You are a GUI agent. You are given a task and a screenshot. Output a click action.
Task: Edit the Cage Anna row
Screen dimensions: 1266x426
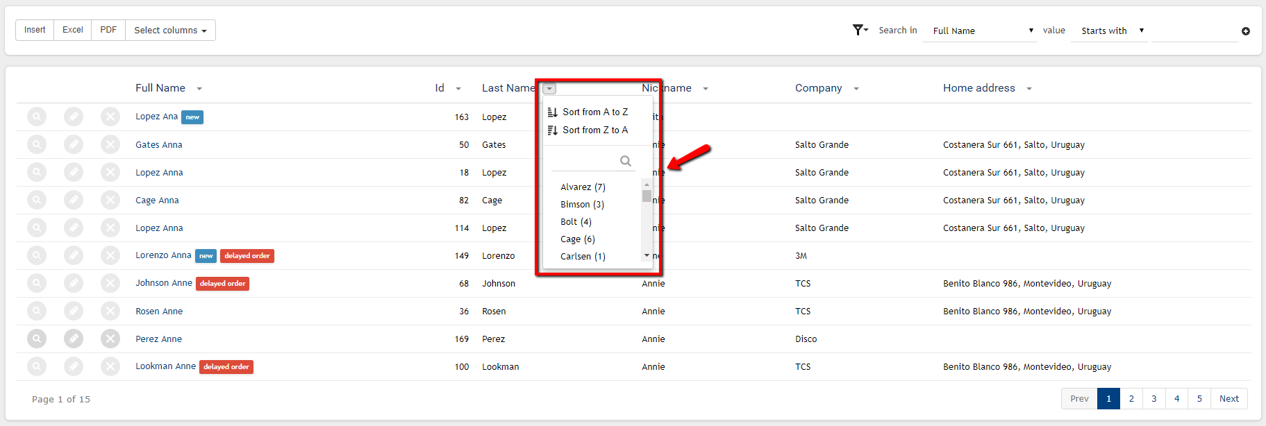pos(74,200)
